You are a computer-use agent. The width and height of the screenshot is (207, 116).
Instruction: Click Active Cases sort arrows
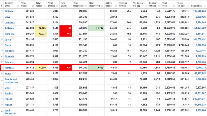tap(116, 6)
